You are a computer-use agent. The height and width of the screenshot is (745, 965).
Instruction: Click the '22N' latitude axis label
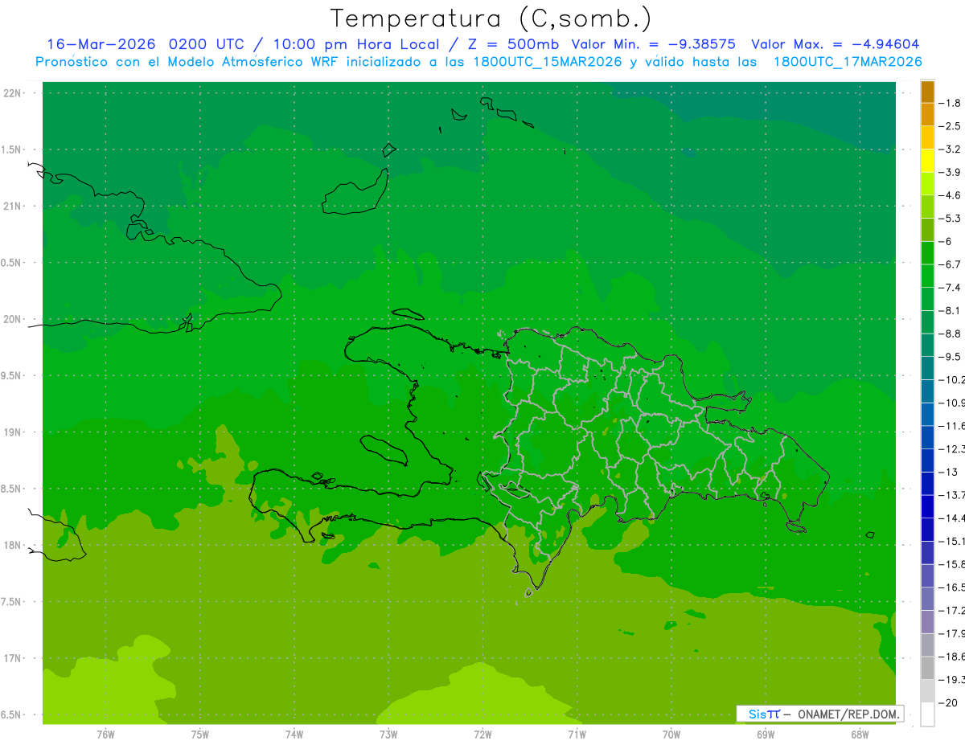14,92
